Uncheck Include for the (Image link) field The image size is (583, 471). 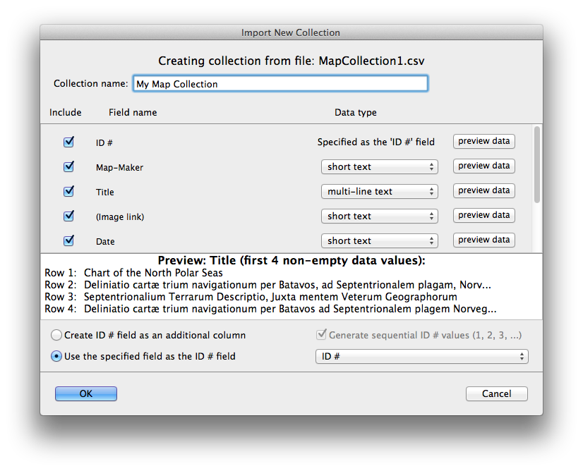coord(68,216)
